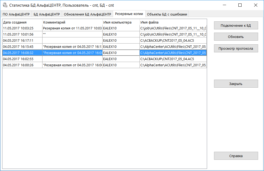Click the application icon in title bar
The height and width of the screenshot is (171, 264).
click(5, 5)
